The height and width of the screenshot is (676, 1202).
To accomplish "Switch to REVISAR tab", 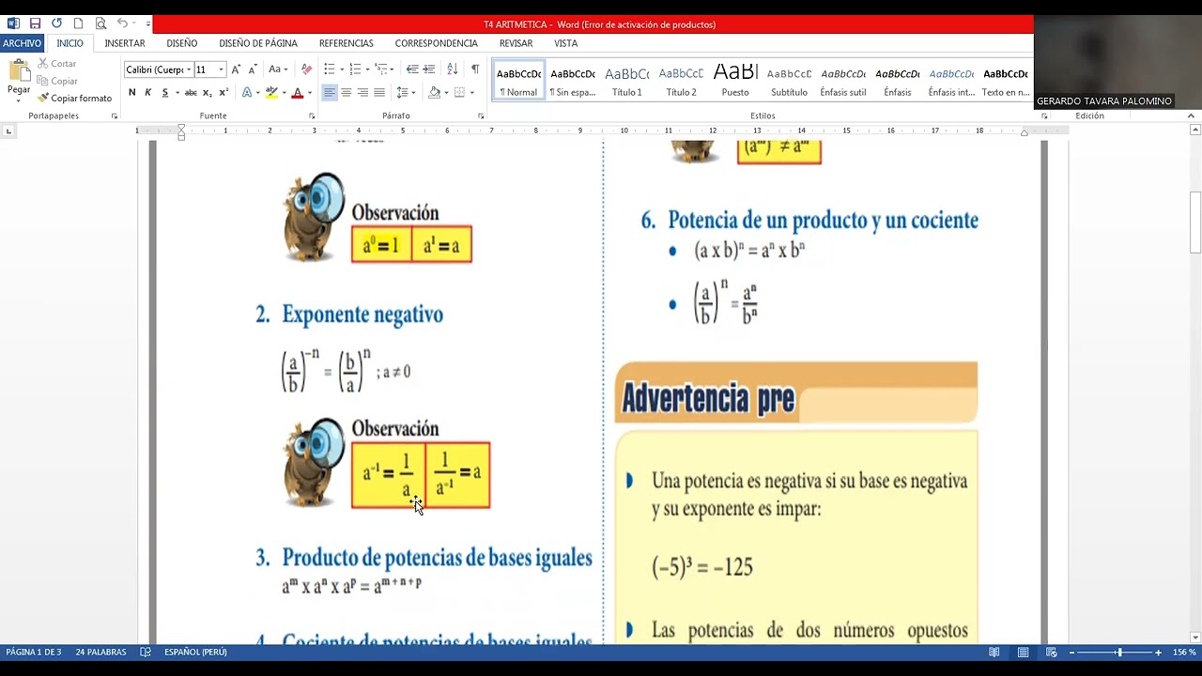I will coord(516,43).
